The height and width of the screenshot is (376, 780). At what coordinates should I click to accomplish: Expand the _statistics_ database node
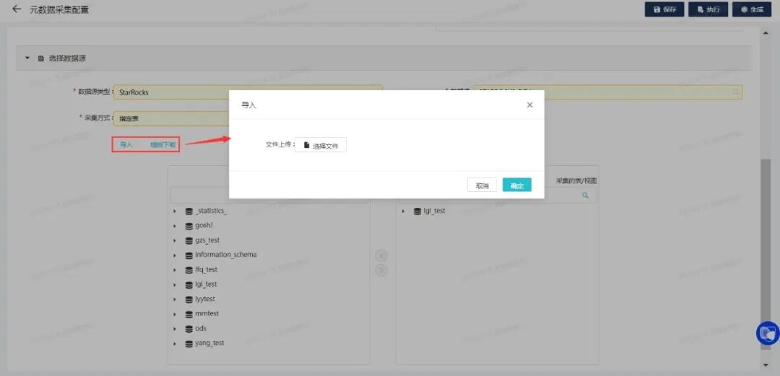(x=175, y=211)
